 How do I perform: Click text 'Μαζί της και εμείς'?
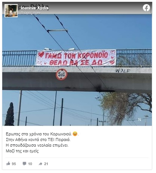tap(22, 151)
